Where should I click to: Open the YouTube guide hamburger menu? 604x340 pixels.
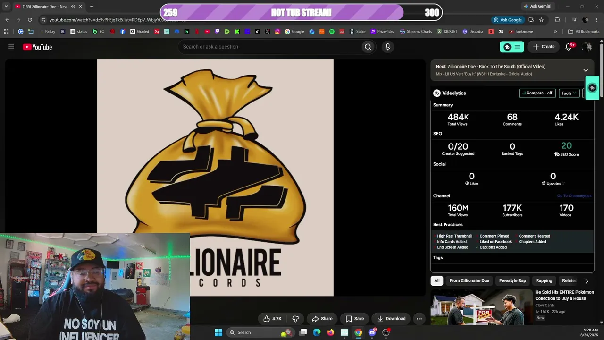click(11, 47)
